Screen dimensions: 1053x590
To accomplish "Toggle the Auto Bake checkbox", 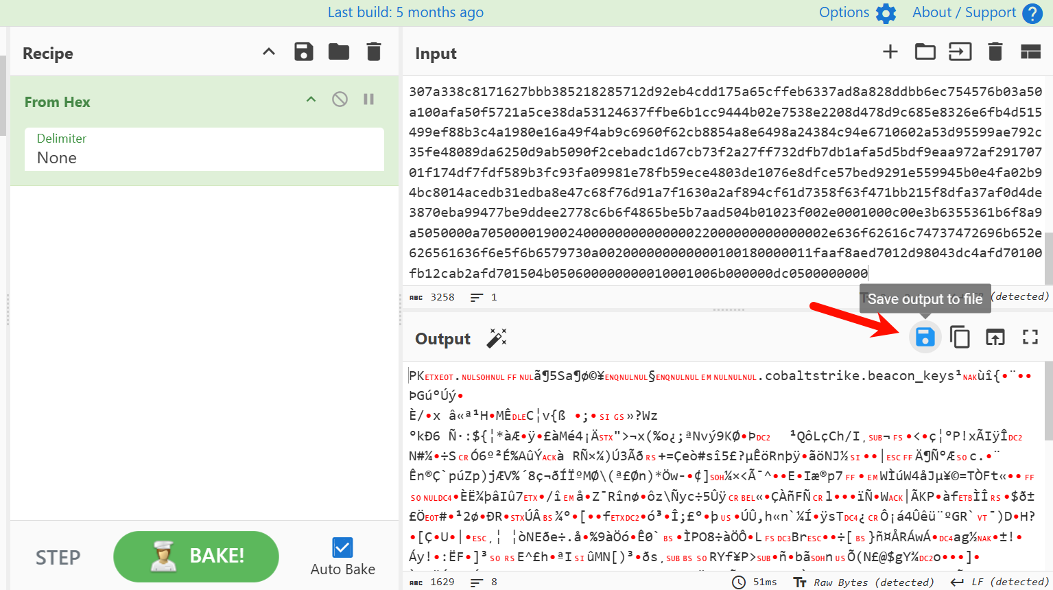I will coord(342,547).
